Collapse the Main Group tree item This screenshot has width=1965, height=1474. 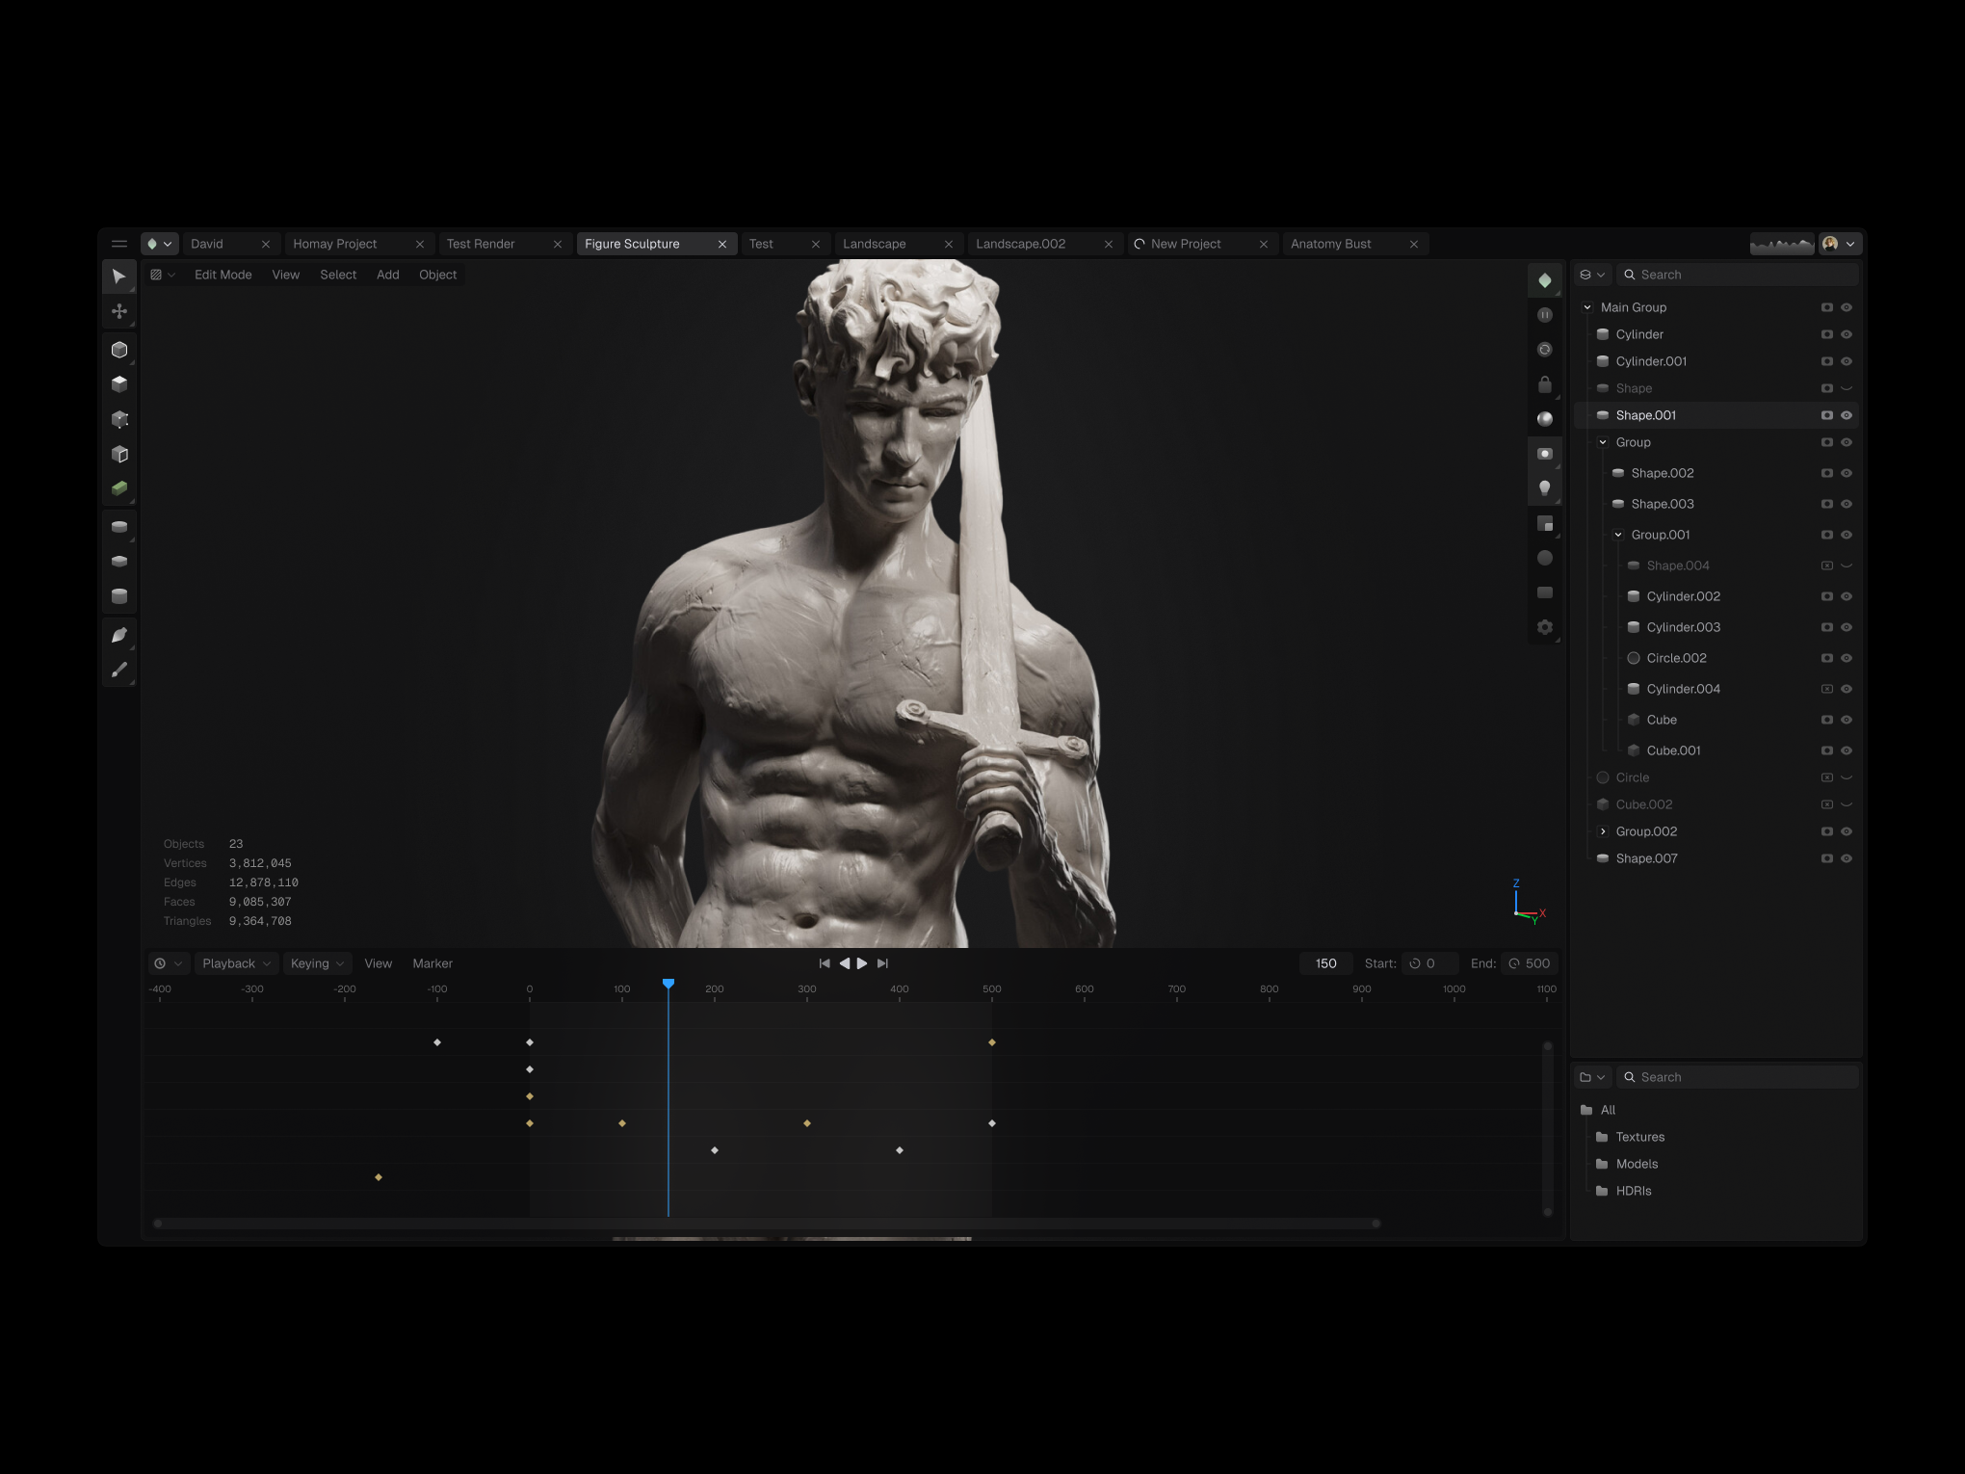coord(1587,306)
